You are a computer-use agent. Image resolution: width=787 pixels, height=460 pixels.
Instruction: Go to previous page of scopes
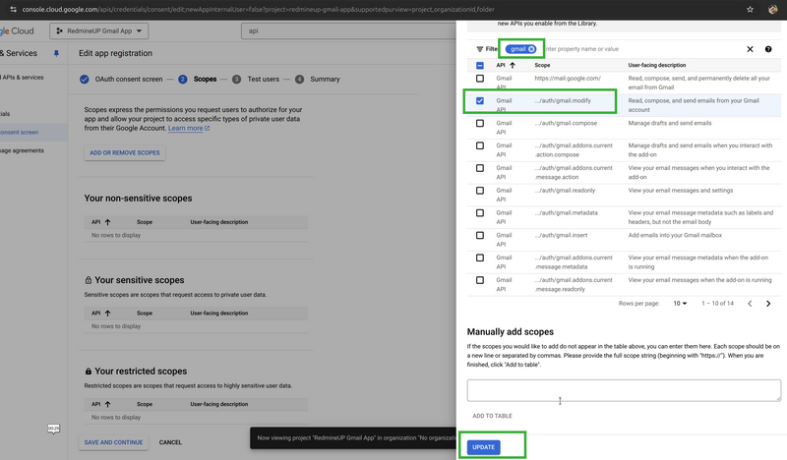(749, 304)
